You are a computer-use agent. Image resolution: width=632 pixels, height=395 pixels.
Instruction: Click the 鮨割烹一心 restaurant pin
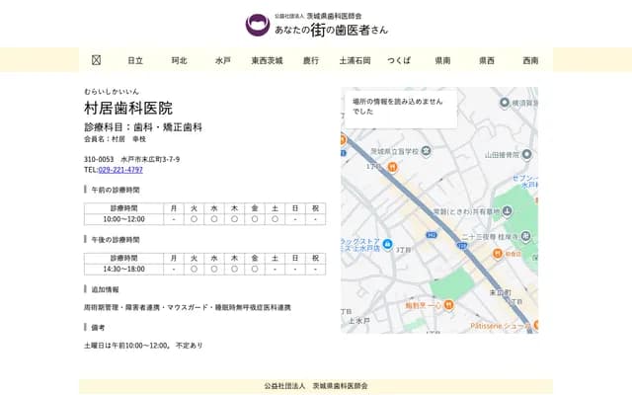click(448, 305)
